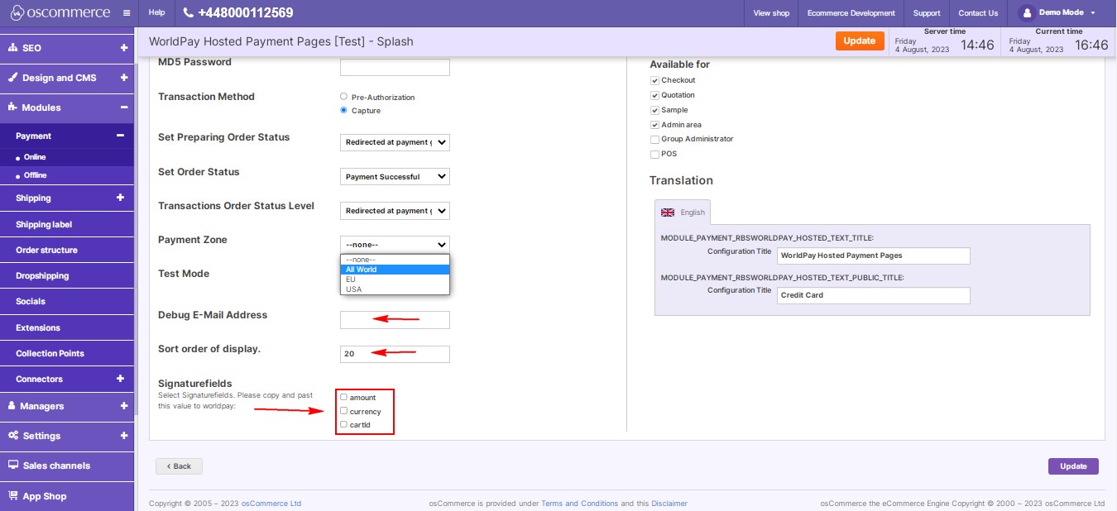Viewport: 1117px width, 511px height.
Task: Open the Offline payment menu item
Action: (36, 175)
